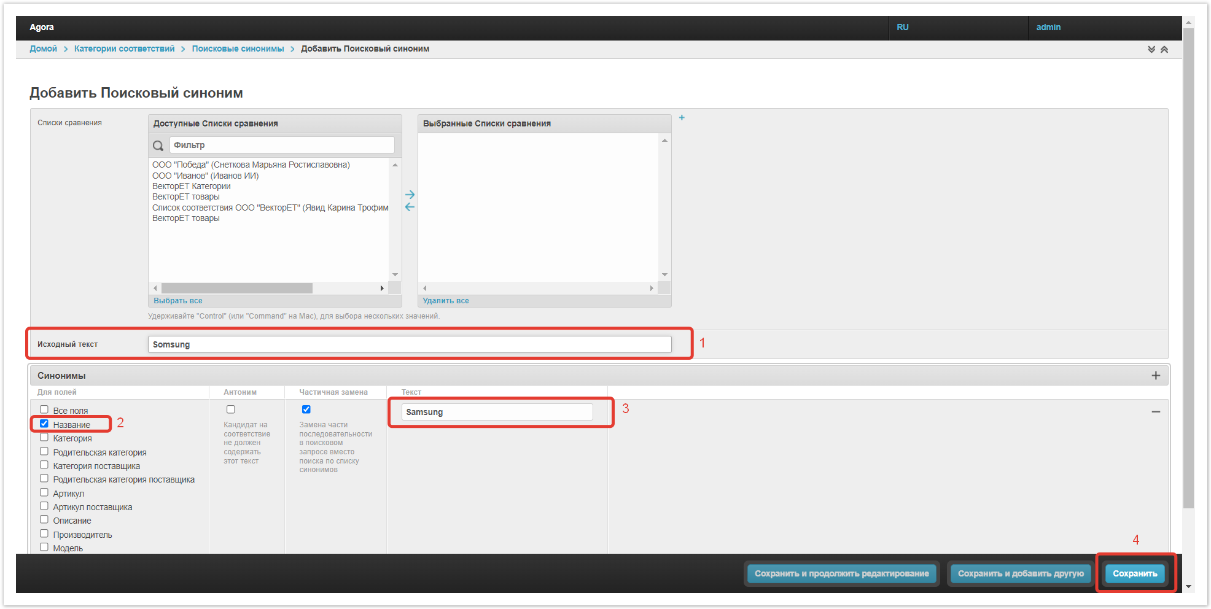
Task: Click the filter search magnifier icon
Action: (158, 145)
